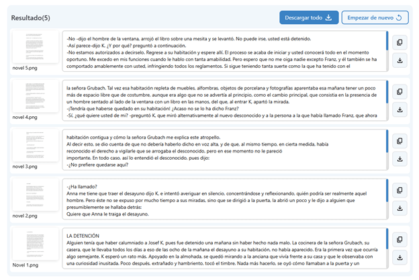Open the novel 4.png thumbnail
The height and width of the screenshot is (280, 419).
(36, 96)
